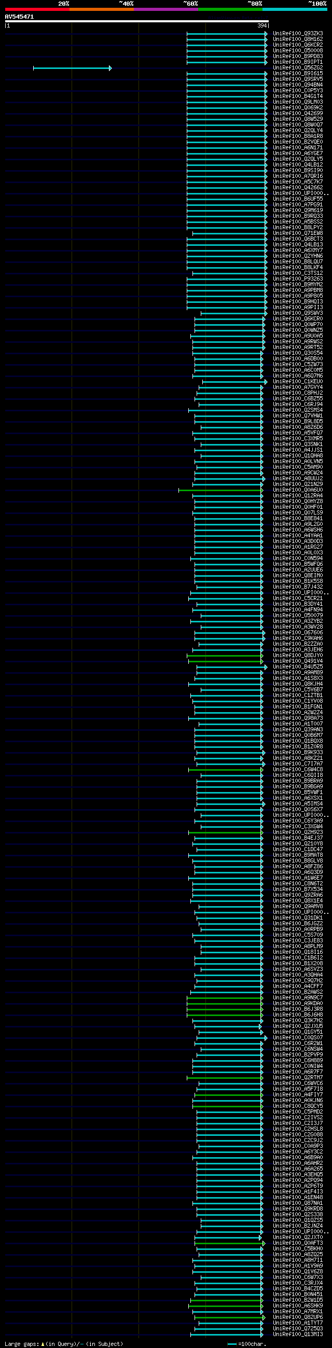Open the UniRef100_Q8H162 hit label
332x1348 pixels.
pyautogui.click(x=298, y=39)
